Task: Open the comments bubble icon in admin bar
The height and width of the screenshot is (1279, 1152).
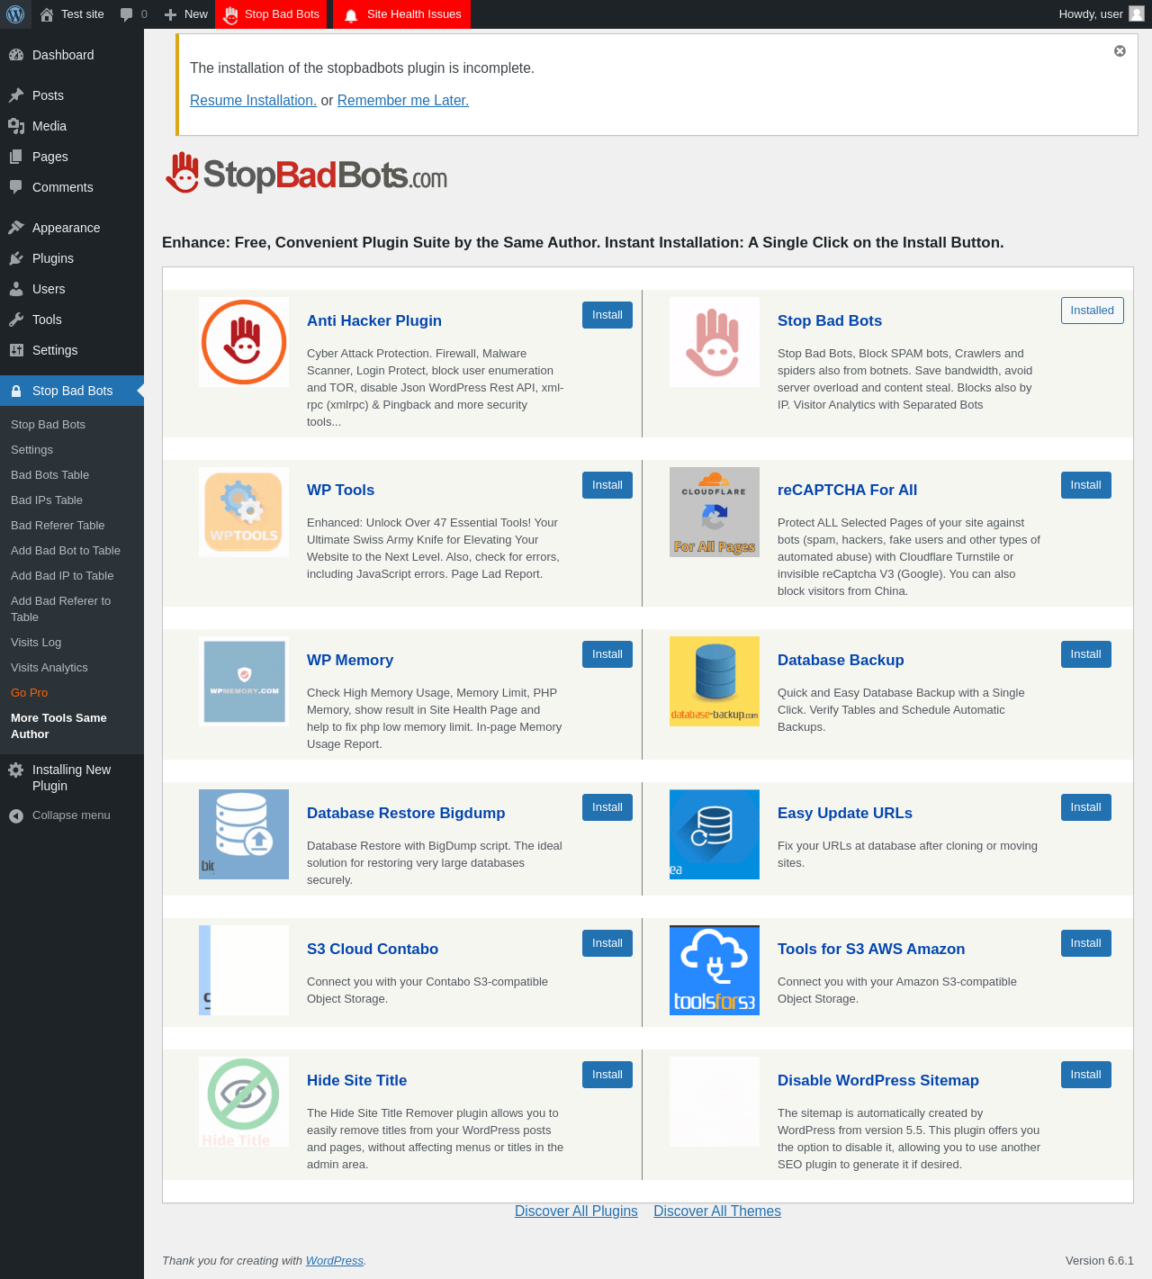Action: point(127,14)
